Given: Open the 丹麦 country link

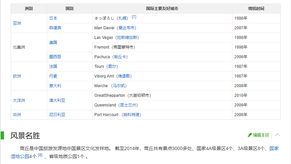Looking at the screenshot, I should pos(53,76).
